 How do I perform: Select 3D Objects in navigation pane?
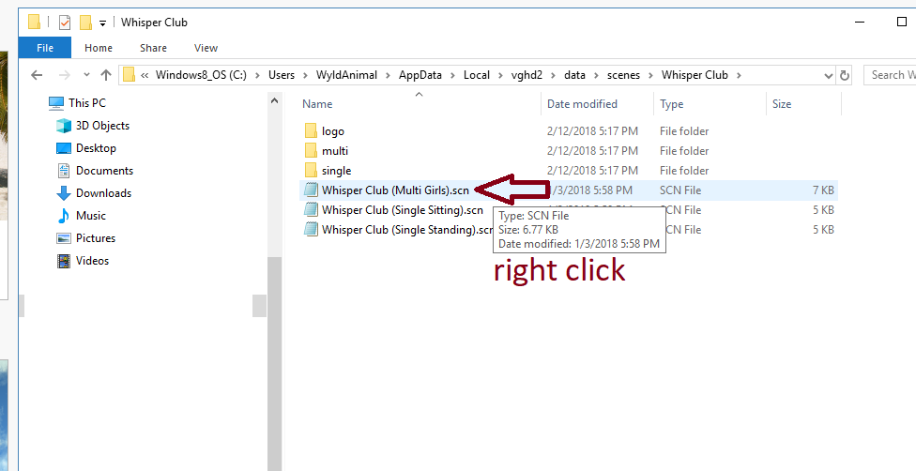coord(102,126)
